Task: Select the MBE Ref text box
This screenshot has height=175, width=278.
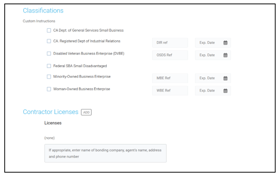Action: click(170, 78)
